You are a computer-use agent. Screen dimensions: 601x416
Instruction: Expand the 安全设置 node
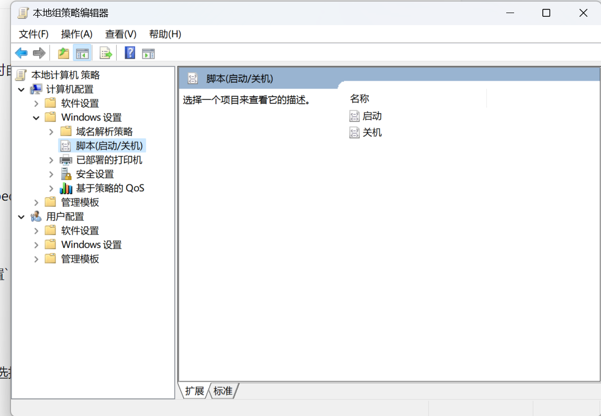(51, 174)
